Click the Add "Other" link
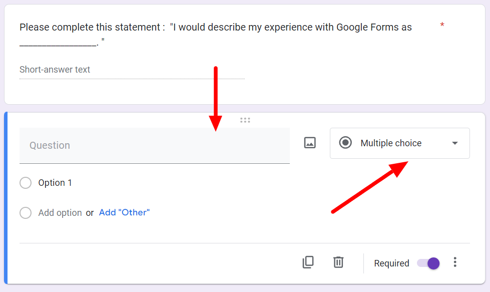This screenshot has height=292, width=490. 124,212
